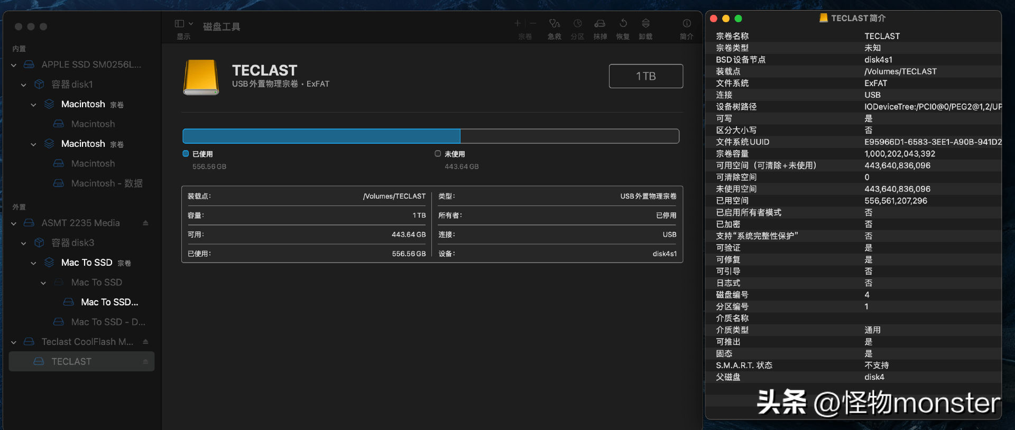Click the Unmount (卸载) toolbar icon
1015x430 pixels.
click(645, 23)
